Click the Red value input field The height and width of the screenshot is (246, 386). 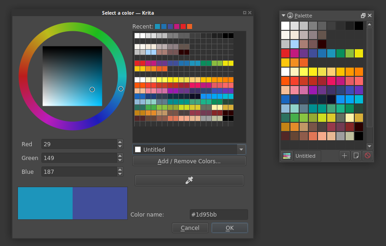(79, 144)
